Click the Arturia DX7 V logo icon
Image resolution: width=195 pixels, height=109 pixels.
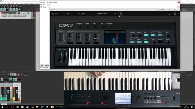53,14
